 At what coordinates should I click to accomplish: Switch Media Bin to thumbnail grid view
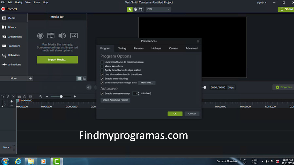(79, 78)
